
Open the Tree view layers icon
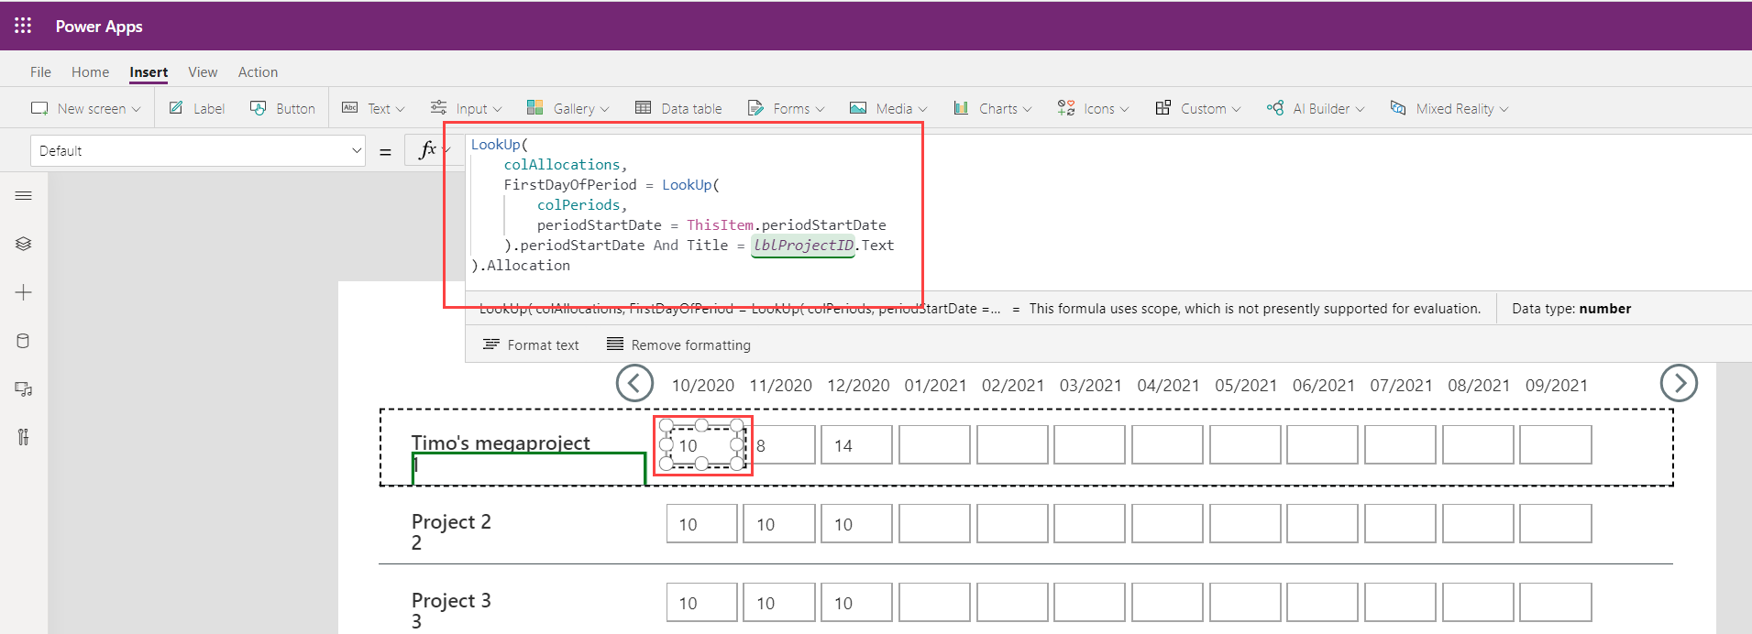pyautogui.click(x=24, y=244)
